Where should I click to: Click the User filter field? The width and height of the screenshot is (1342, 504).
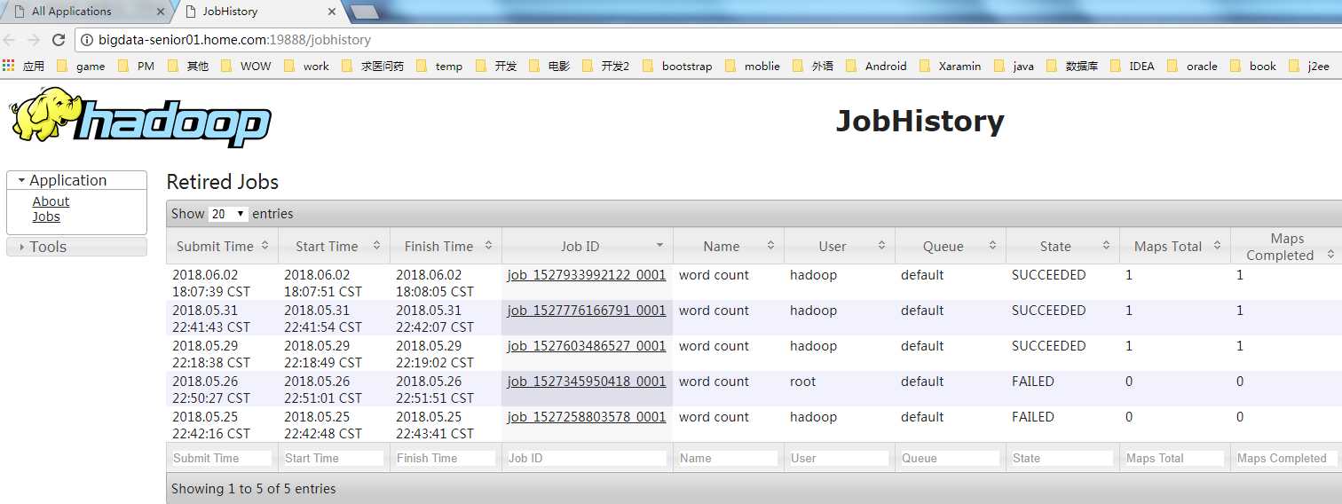[x=840, y=458]
